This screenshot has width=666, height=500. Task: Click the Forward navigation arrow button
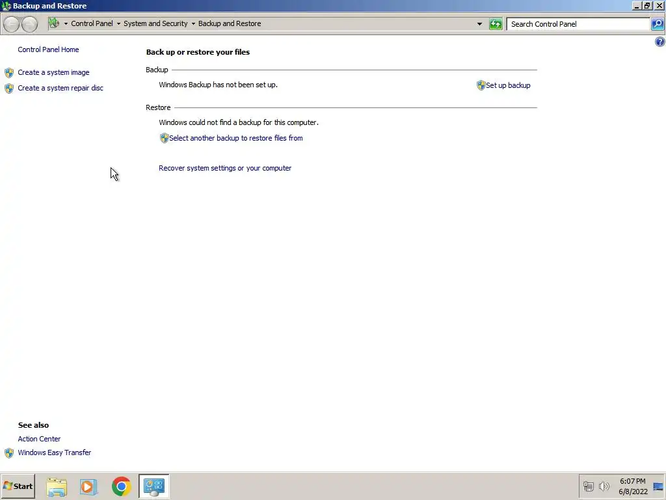29,24
